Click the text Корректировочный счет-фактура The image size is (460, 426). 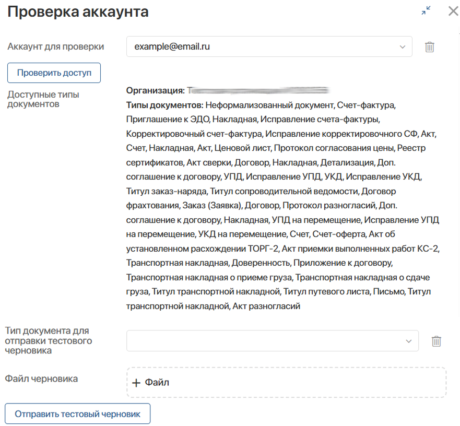(x=194, y=134)
